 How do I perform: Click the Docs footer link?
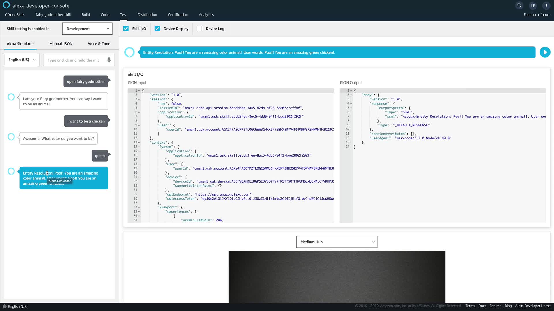coord(482,306)
